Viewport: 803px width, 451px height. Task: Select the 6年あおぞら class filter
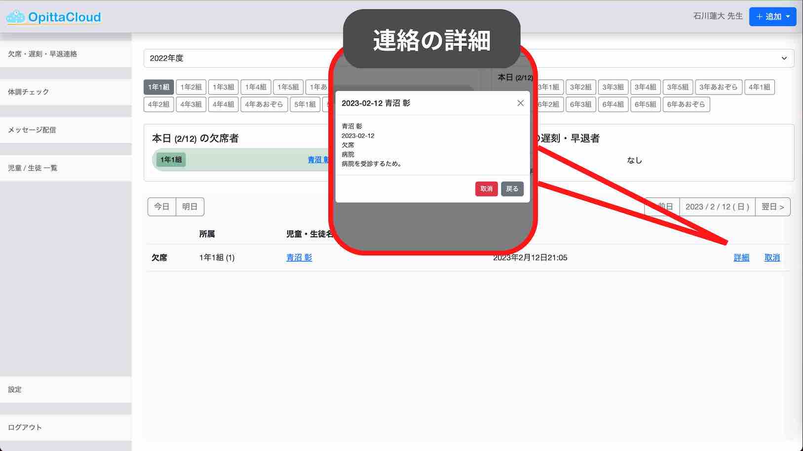pyautogui.click(x=686, y=104)
